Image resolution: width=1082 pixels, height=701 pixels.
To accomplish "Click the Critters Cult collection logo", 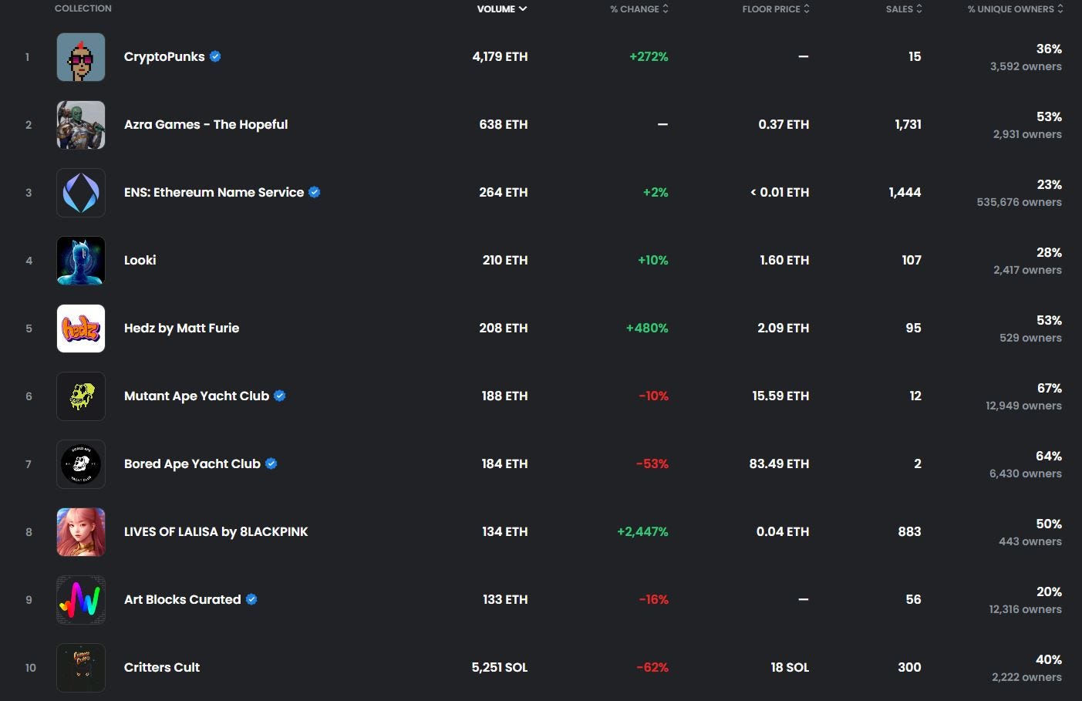I will [x=81, y=668].
